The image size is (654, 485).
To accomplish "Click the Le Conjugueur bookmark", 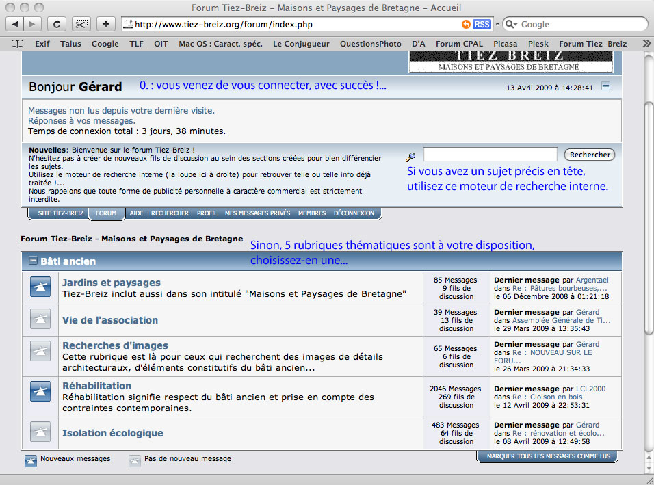I will coord(300,44).
